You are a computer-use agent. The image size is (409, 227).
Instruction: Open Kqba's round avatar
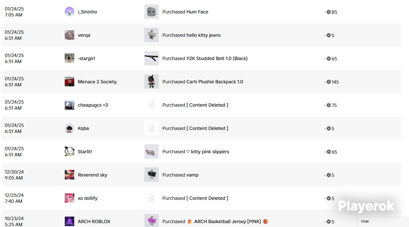tap(70, 128)
